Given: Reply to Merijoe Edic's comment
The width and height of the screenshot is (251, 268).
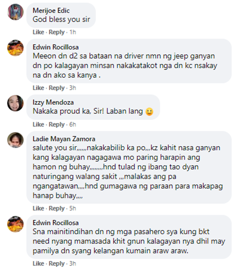Looking at the screenshot, I should point(57,32).
